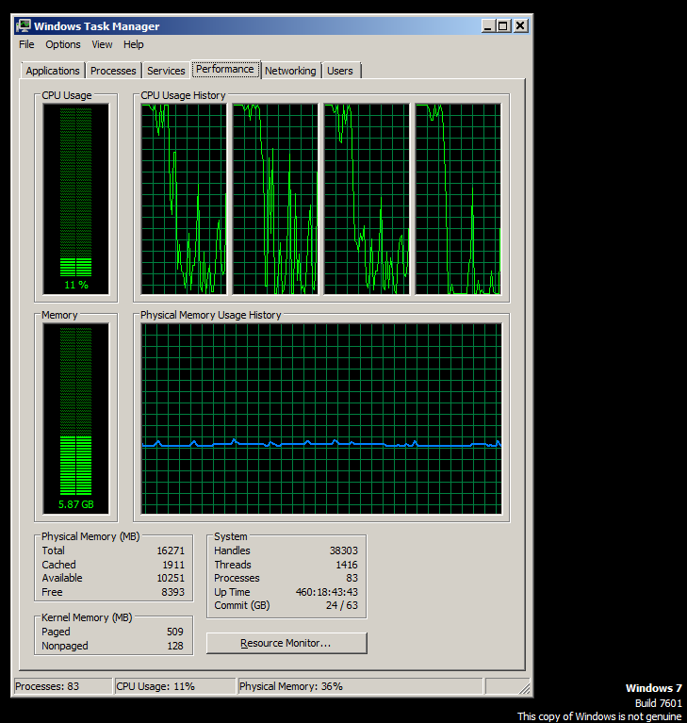Click the fourth CPU core history graph
The width and height of the screenshot is (687, 723).
[458, 199]
